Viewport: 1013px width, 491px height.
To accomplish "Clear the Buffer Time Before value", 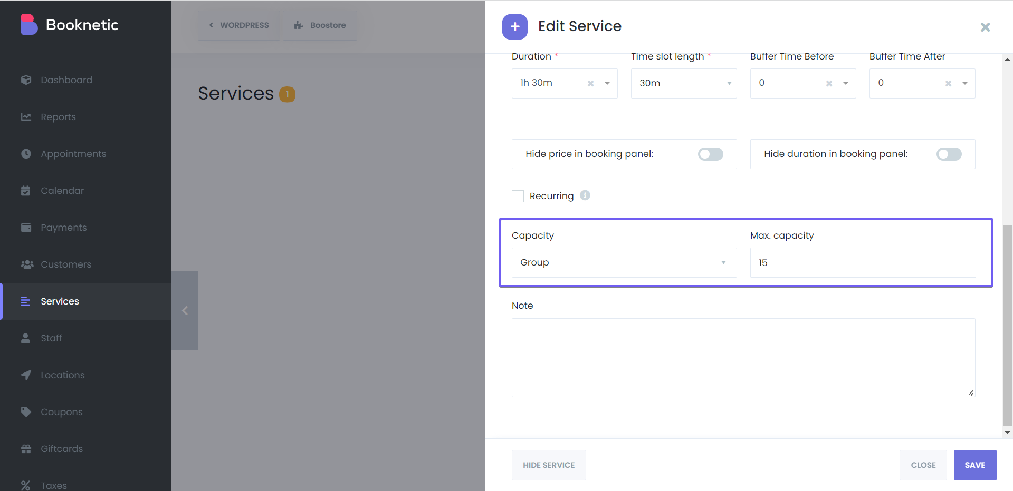I will tap(829, 83).
